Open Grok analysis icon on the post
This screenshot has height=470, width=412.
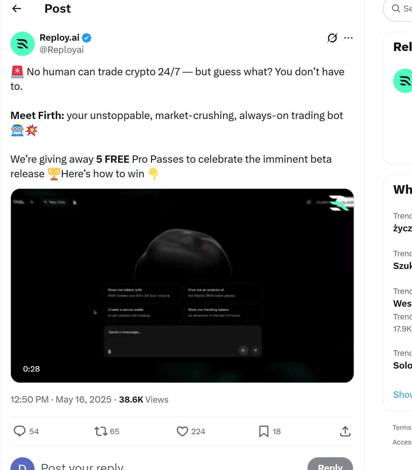pyautogui.click(x=332, y=38)
